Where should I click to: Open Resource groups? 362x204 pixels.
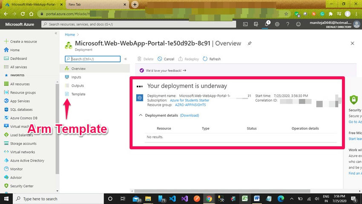click(x=20, y=93)
